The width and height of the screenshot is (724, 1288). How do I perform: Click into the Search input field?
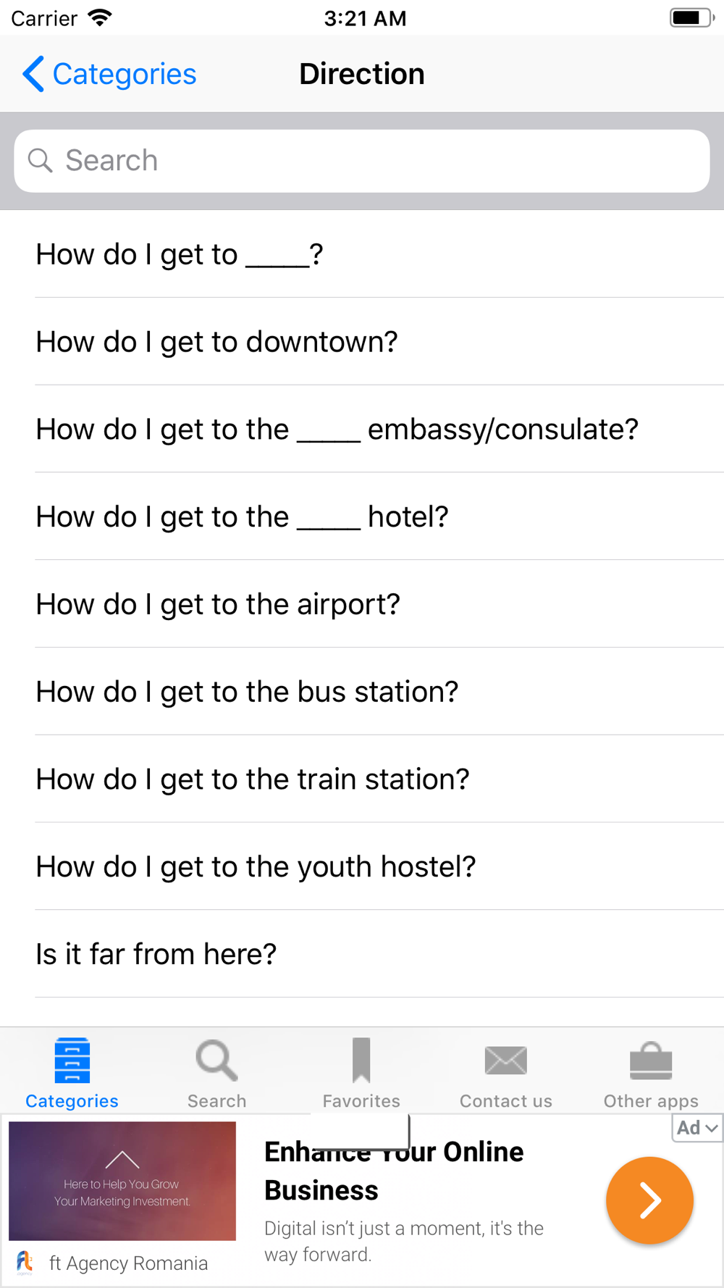(362, 161)
